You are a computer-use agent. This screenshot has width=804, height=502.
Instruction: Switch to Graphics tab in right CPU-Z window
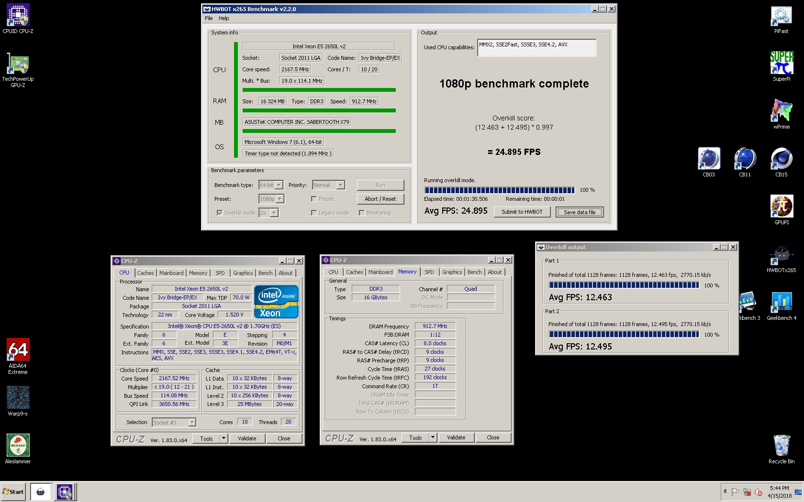pyautogui.click(x=452, y=272)
